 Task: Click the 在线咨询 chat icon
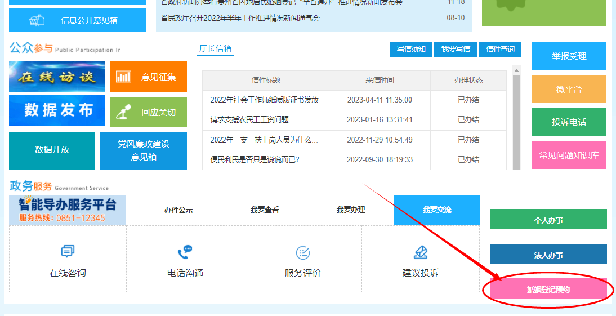point(68,252)
